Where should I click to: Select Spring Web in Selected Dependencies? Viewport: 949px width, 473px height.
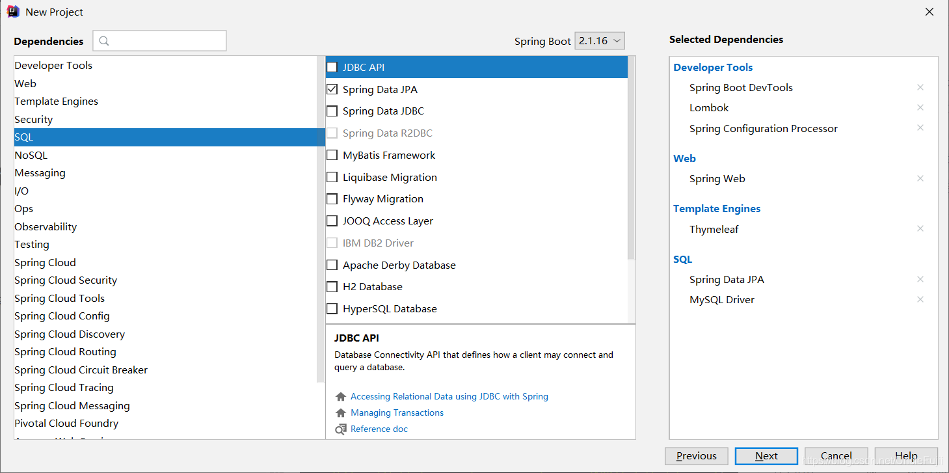[x=717, y=179]
